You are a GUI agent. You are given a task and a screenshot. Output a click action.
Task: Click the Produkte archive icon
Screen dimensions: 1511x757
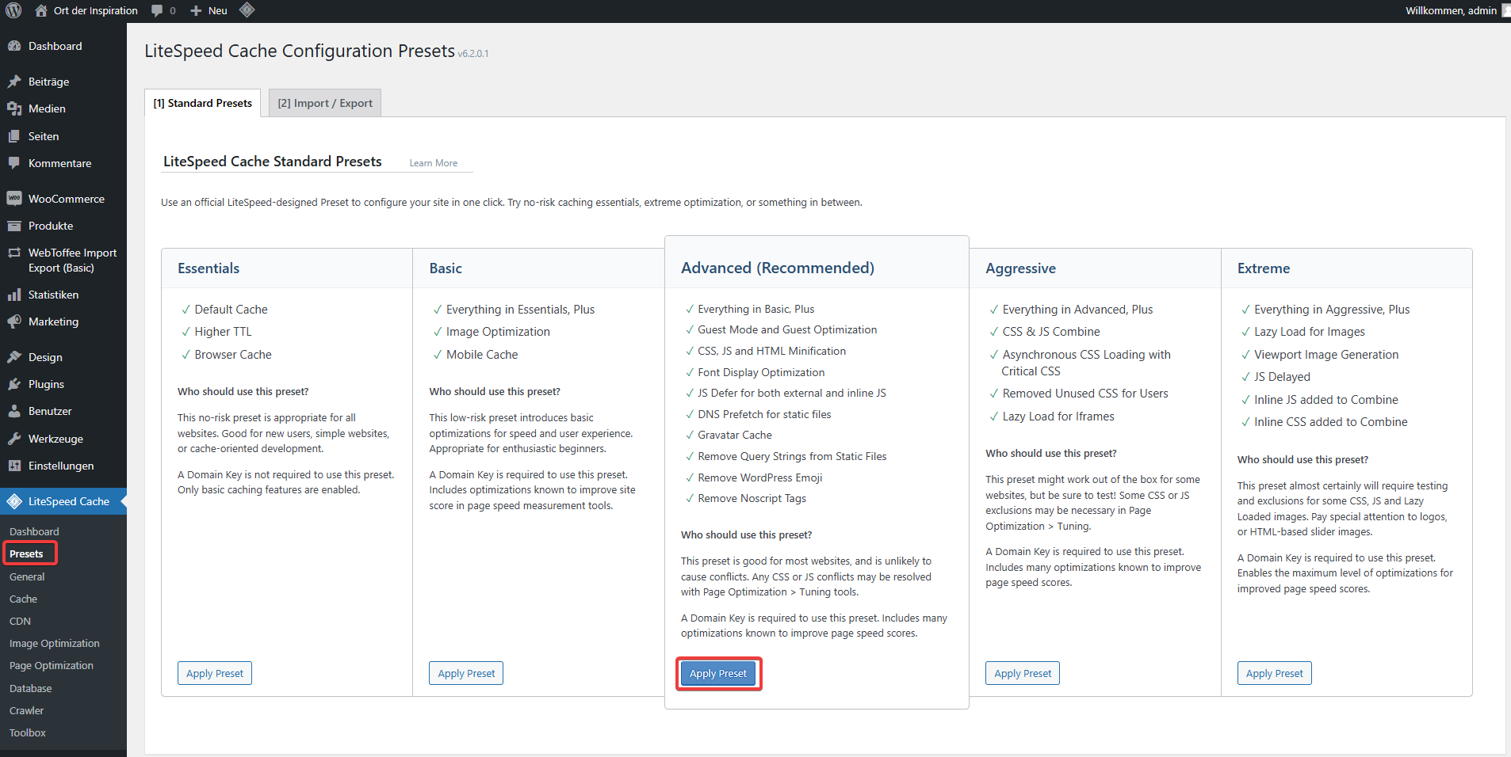click(14, 226)
